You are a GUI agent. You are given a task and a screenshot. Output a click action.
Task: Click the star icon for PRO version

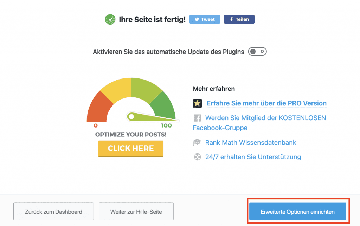pos(197,103)
